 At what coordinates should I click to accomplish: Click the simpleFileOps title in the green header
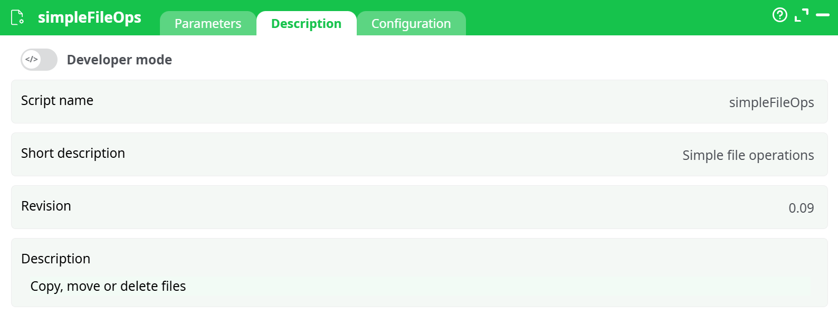pyautogui.click(x=89, y=17)
